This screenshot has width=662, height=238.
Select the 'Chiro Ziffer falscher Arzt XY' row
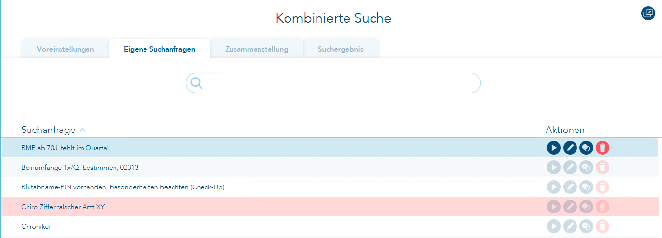pyautogui.click(x=246, y=207)
